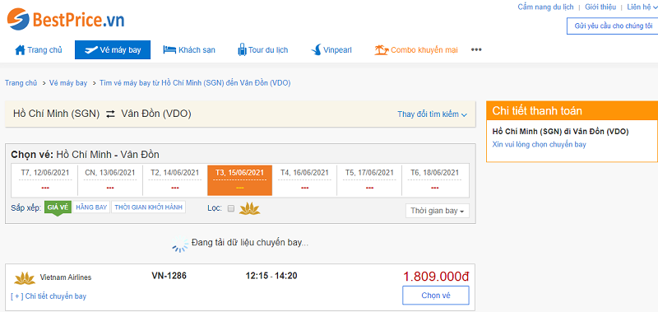Viewport: 658px width, 312px height.
Task: Open Cẩm nang du lịch link
Action: (545, 7)
